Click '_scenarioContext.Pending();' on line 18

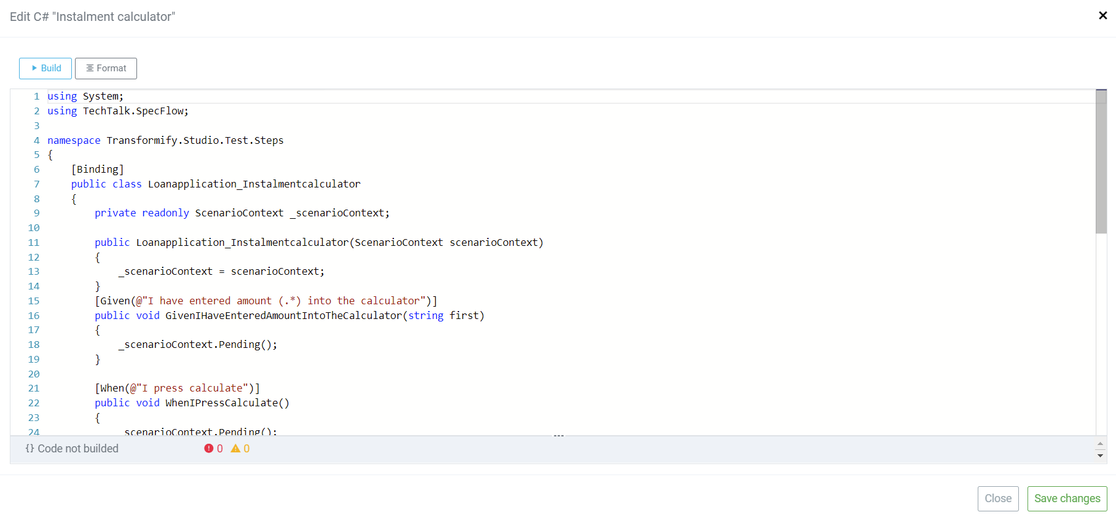(x=198, y=345)
